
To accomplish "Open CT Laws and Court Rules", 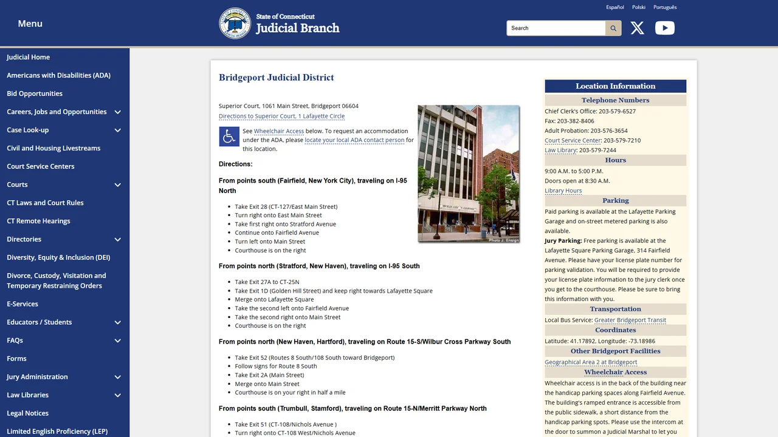I will (45, 203).
